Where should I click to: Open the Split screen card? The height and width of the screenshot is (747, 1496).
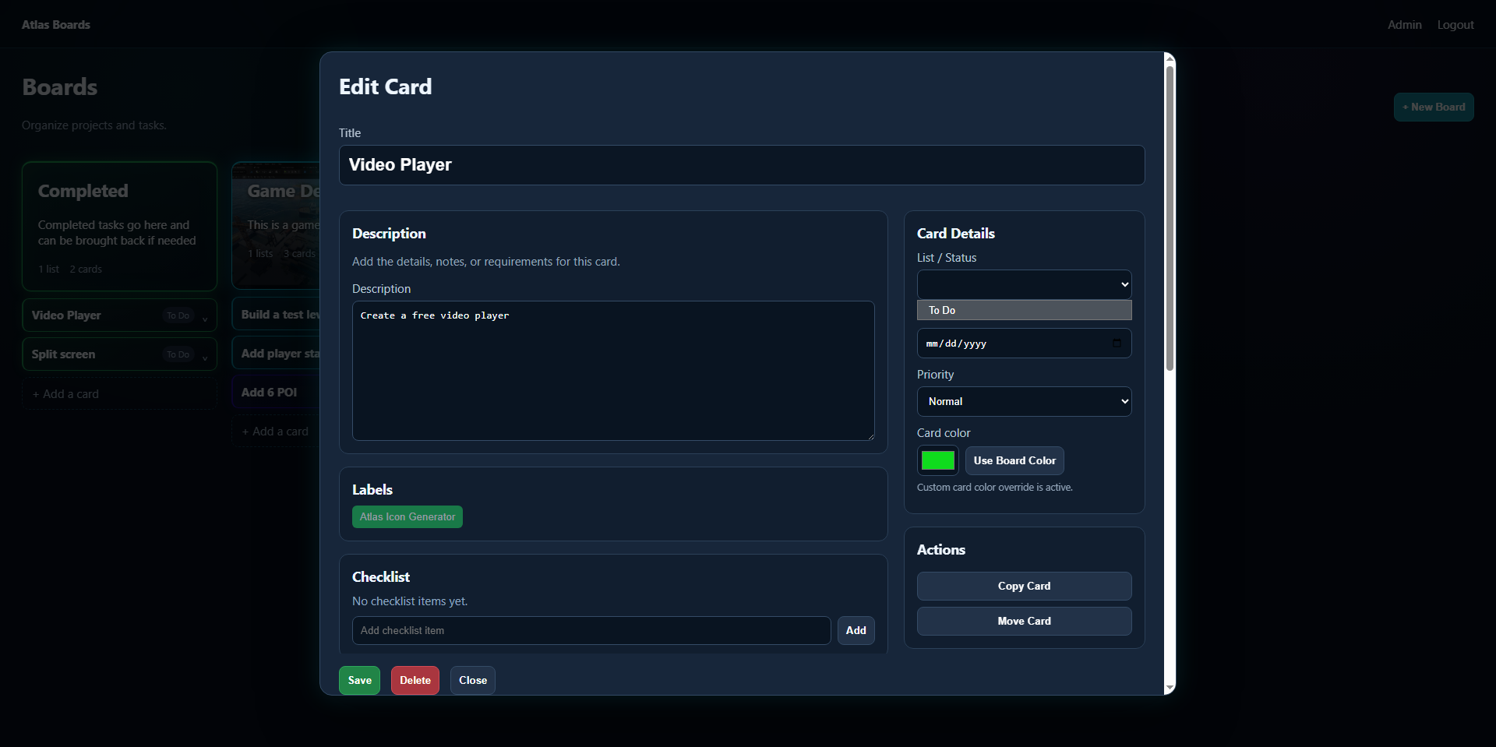tap(119, 354)
